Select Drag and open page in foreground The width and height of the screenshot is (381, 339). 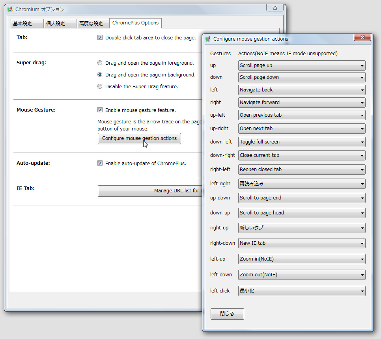coord(100,63)
